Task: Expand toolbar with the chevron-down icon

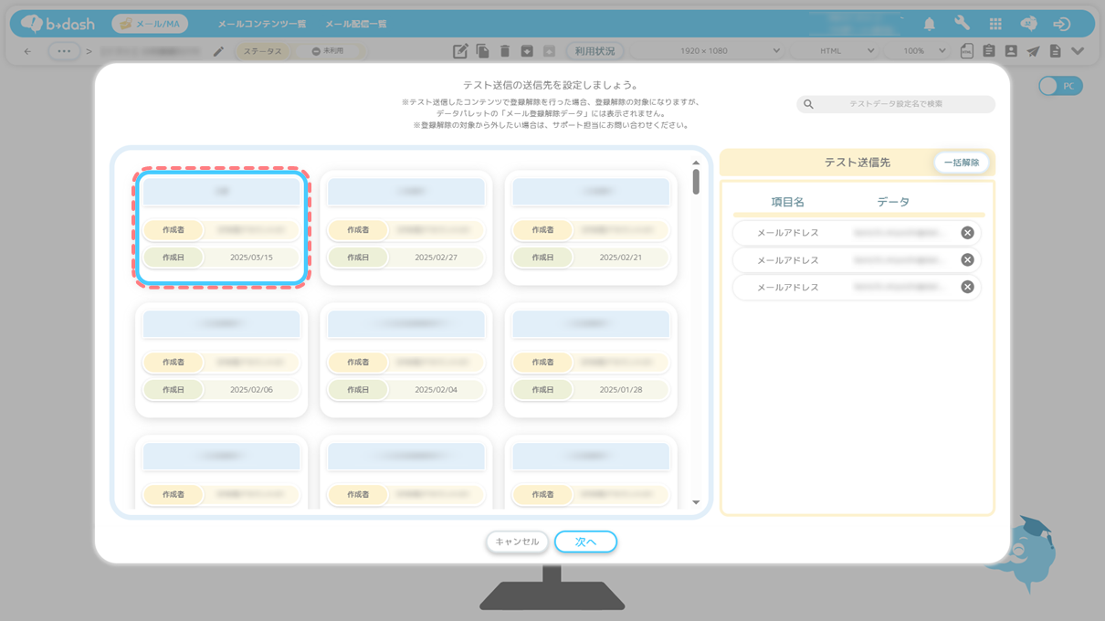Action: [x=1078, y=51]
